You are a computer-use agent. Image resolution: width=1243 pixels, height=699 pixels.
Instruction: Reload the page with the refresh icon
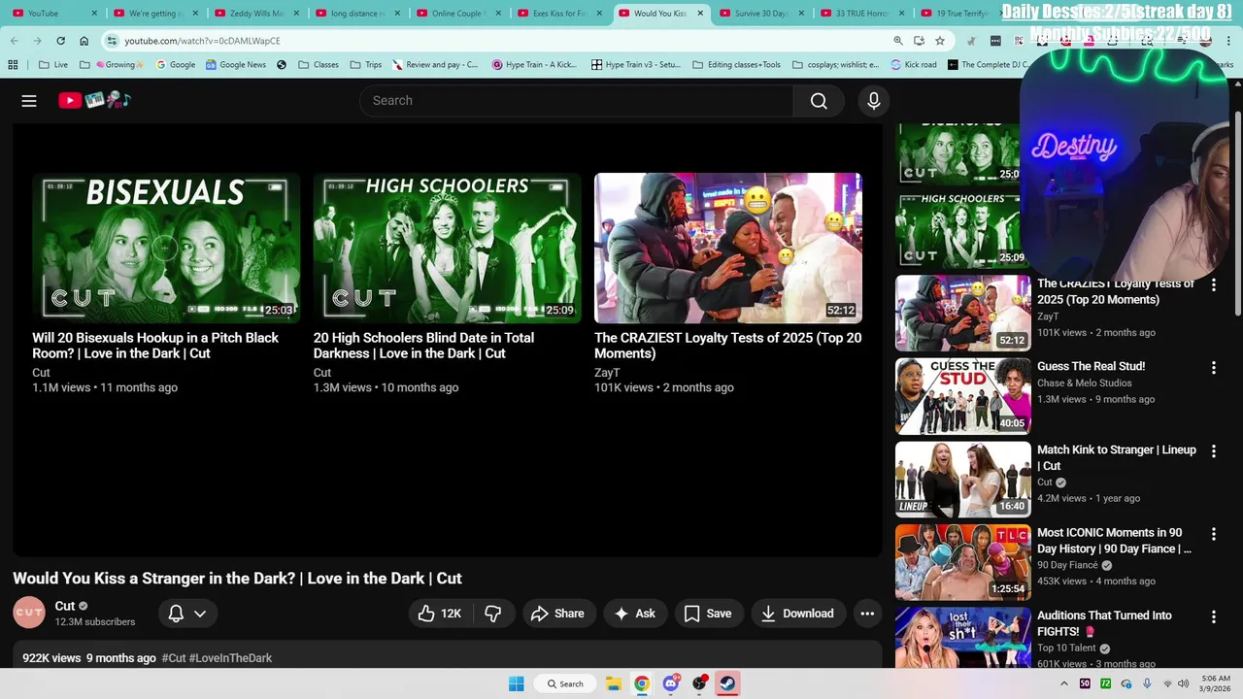pyautogui.click(x=60, y=41)
